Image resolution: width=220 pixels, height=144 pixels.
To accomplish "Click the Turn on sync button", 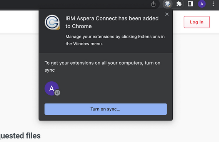I will (x=105, y=109).
